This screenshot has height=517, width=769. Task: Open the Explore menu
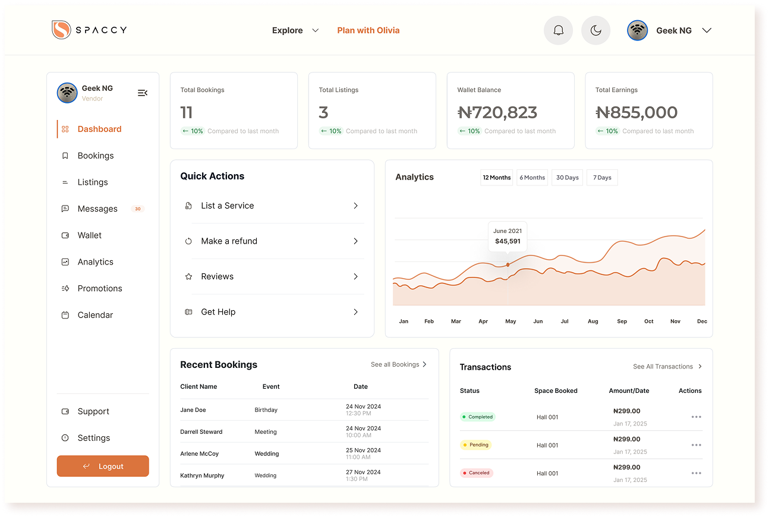click(x=288, y=30)
